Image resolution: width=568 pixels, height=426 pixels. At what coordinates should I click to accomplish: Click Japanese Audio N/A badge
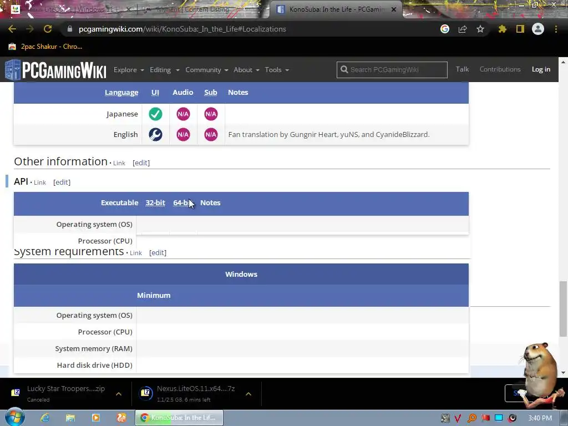[183, 114]
